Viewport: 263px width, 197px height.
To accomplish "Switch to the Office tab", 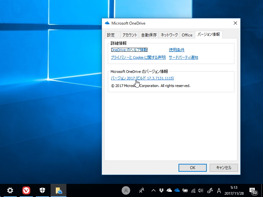I will click(x=187, y=35).
